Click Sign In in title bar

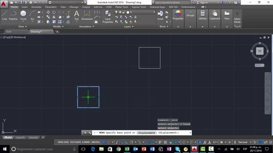[x=204, y=3]
